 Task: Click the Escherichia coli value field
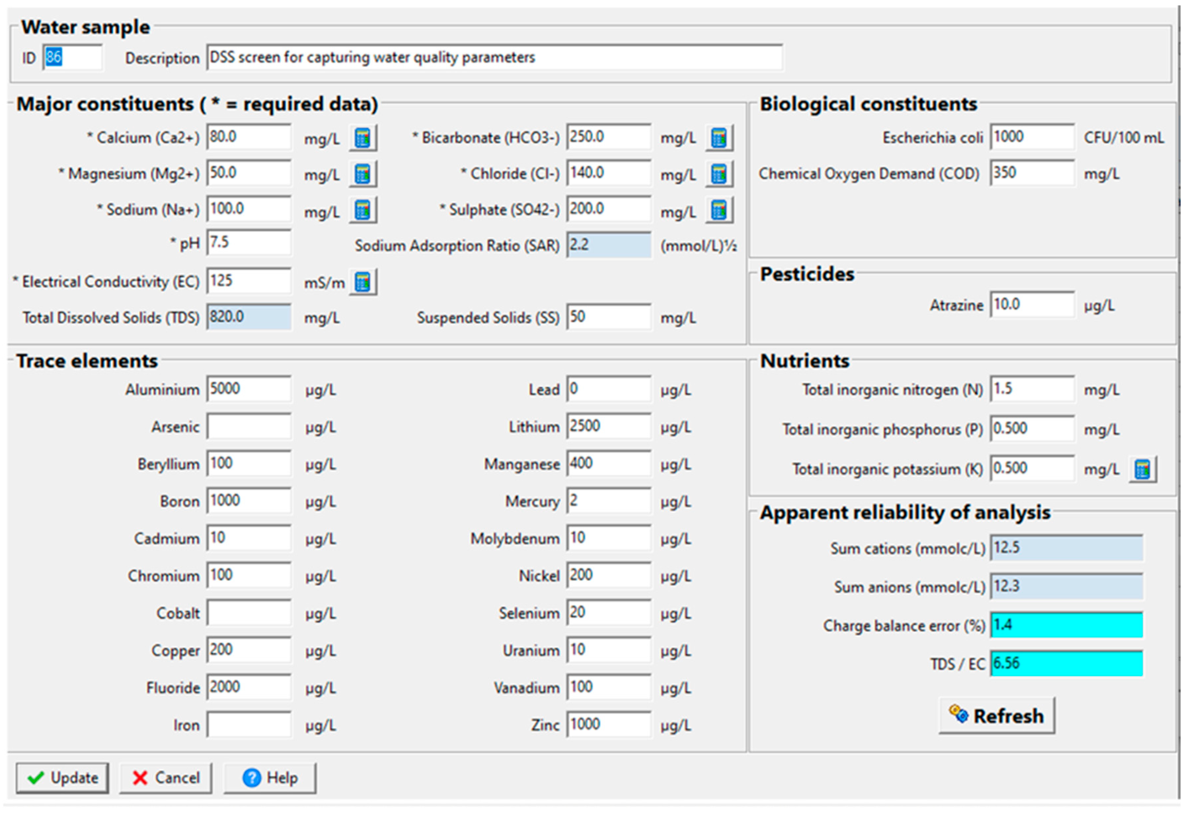[1032, 137]
